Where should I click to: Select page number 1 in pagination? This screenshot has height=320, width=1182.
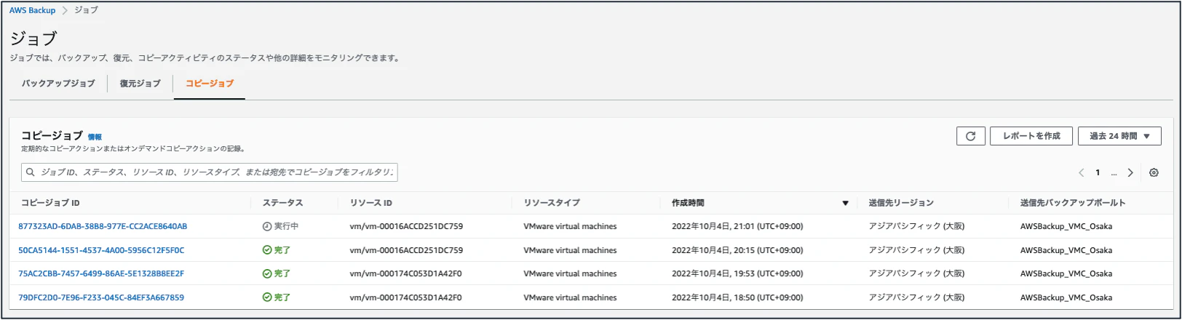[1098, 173]
